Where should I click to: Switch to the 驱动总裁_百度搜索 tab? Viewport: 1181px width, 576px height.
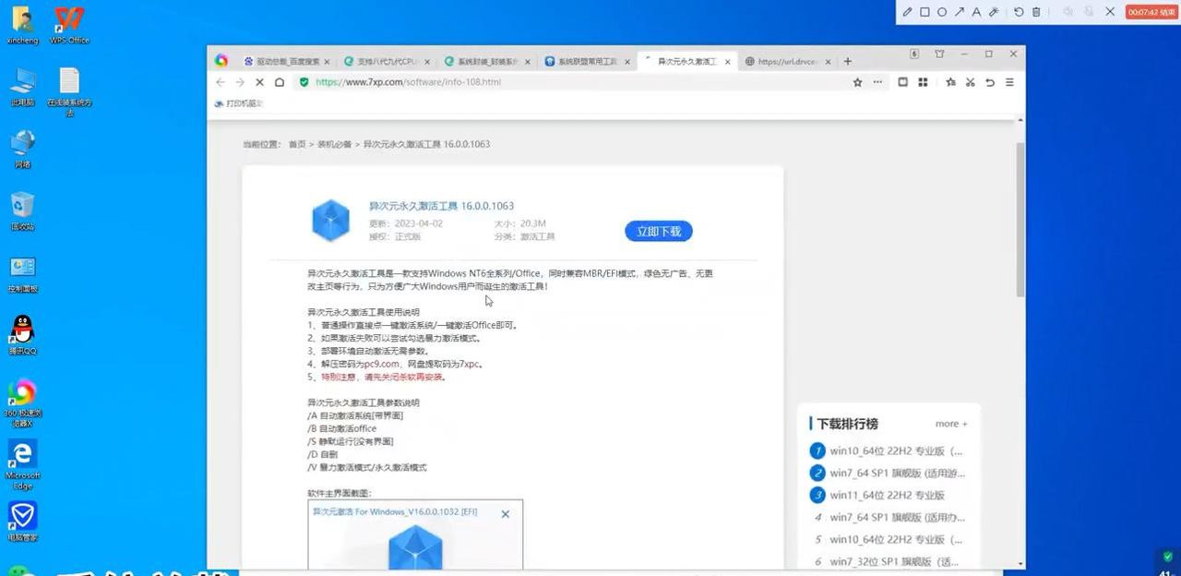tap(286, 61)
